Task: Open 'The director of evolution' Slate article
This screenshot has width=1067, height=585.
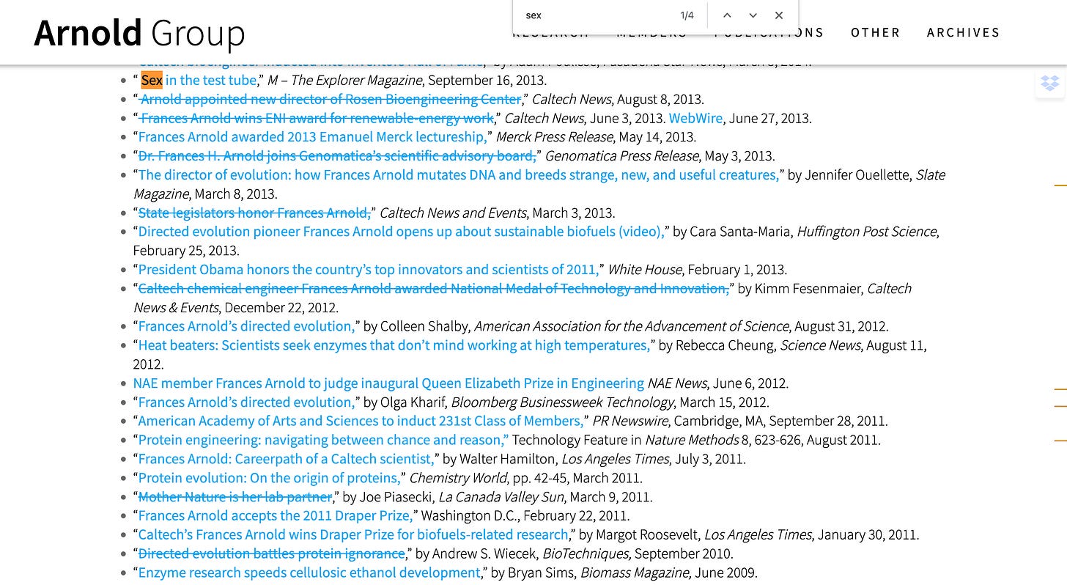Action: point(459,174)
